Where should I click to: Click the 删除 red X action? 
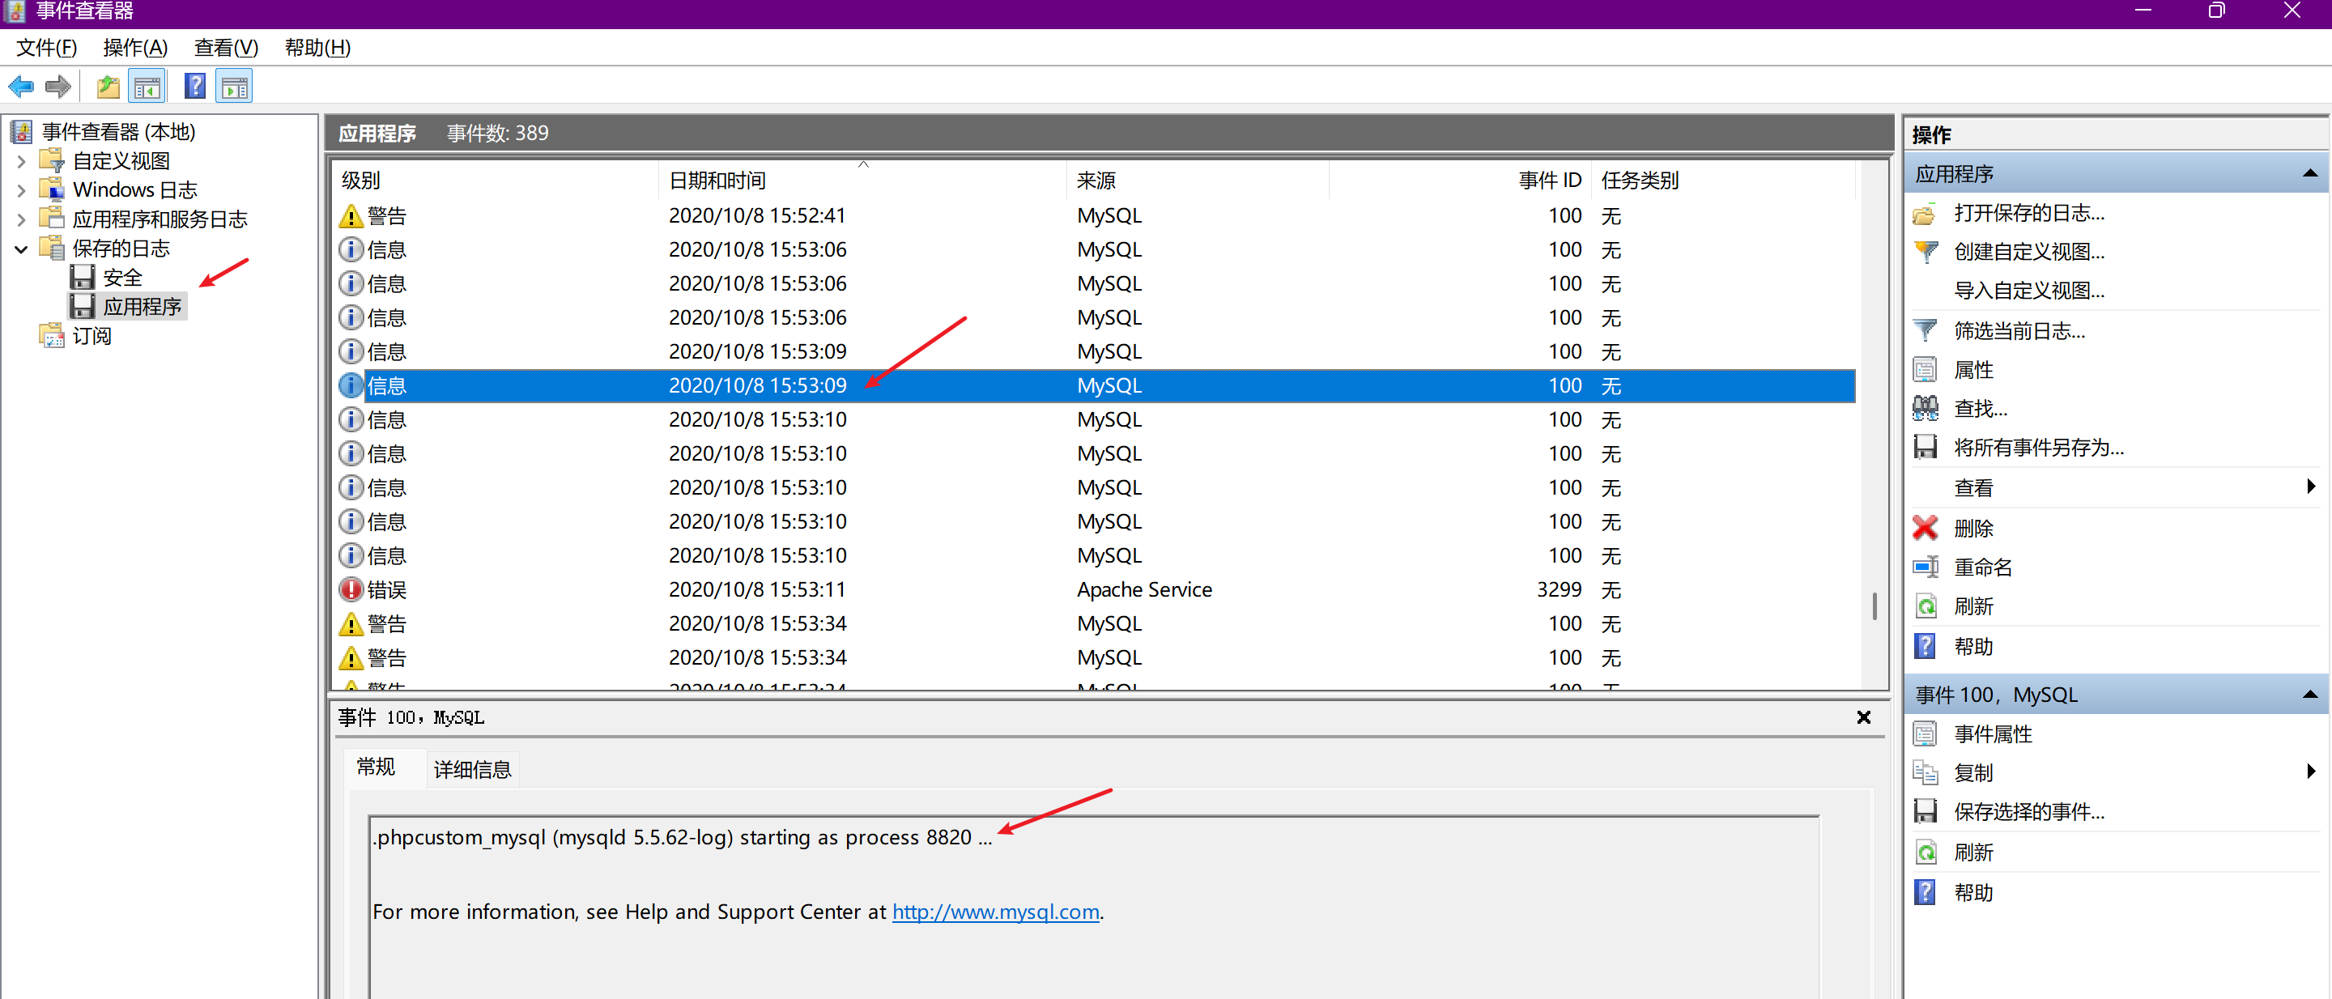click(x=1972, y=528)
